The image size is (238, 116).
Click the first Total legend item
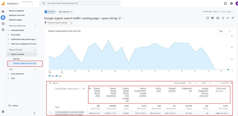[x=51, y=76]
